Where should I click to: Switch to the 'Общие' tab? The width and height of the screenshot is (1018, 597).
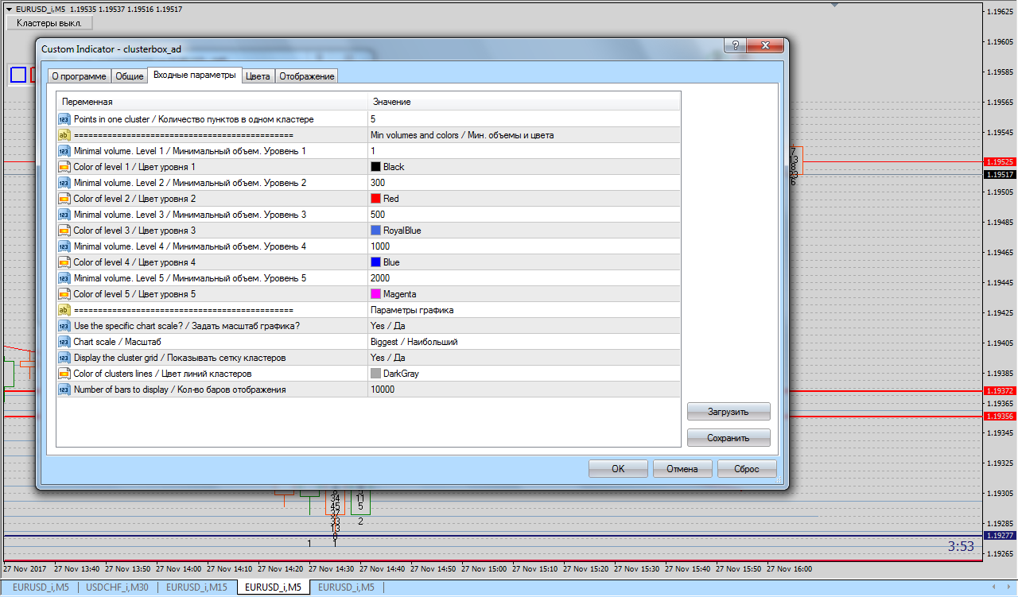point(129,76)
